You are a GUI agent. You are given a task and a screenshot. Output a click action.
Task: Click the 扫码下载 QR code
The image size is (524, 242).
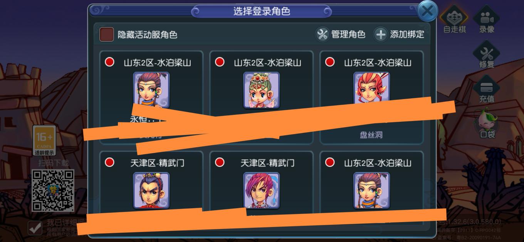(x=53, y=191)
